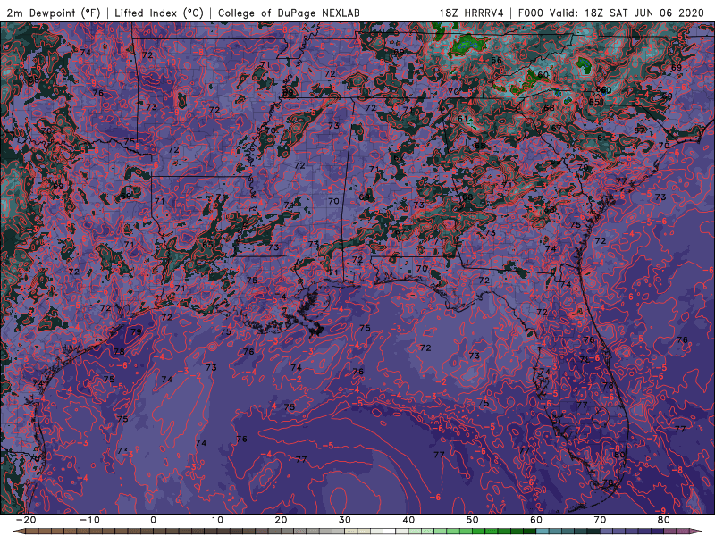715x536 pixels.
Task: Select the "College of DuPage NEXLAB" credit text
Action: point(289,13)
